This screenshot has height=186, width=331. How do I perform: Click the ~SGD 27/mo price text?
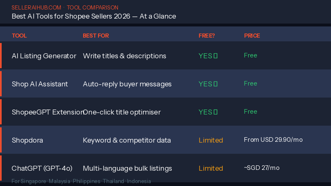(x=261, y=168)
